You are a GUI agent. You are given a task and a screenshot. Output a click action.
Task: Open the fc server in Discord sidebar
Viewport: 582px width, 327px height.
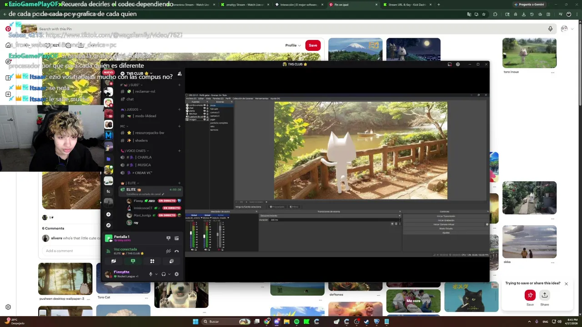click(108, 191)
